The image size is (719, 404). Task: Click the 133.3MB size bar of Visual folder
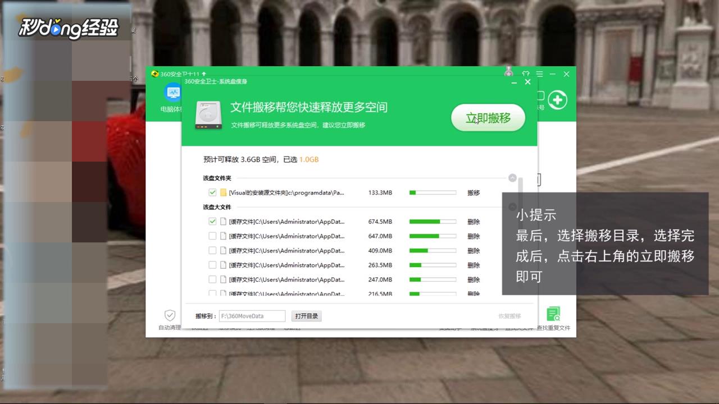coord(433,192)
